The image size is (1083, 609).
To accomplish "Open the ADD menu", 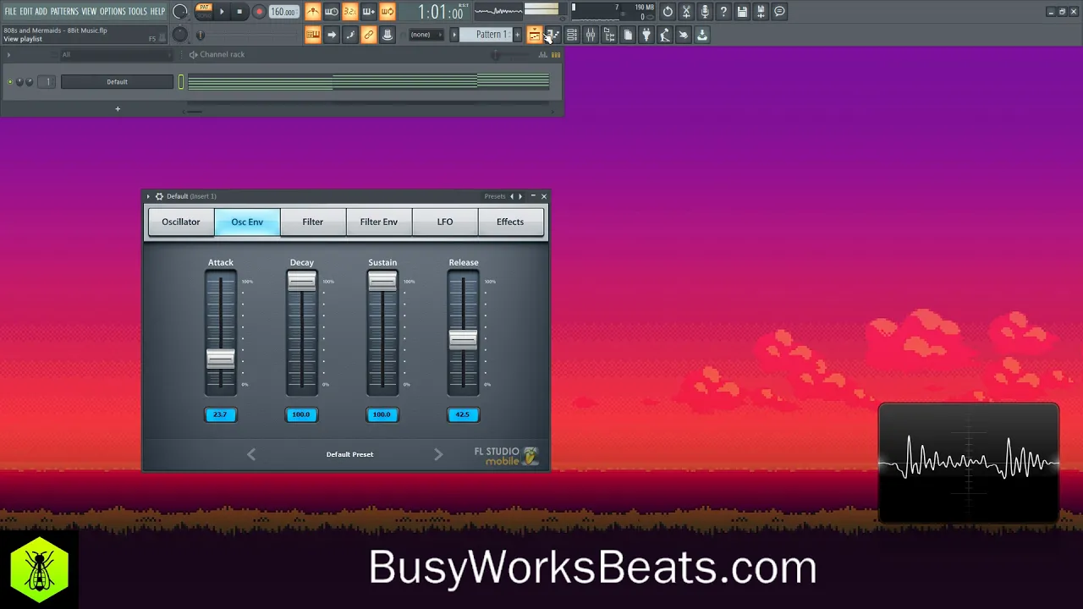I will click(x=41, y=12).
